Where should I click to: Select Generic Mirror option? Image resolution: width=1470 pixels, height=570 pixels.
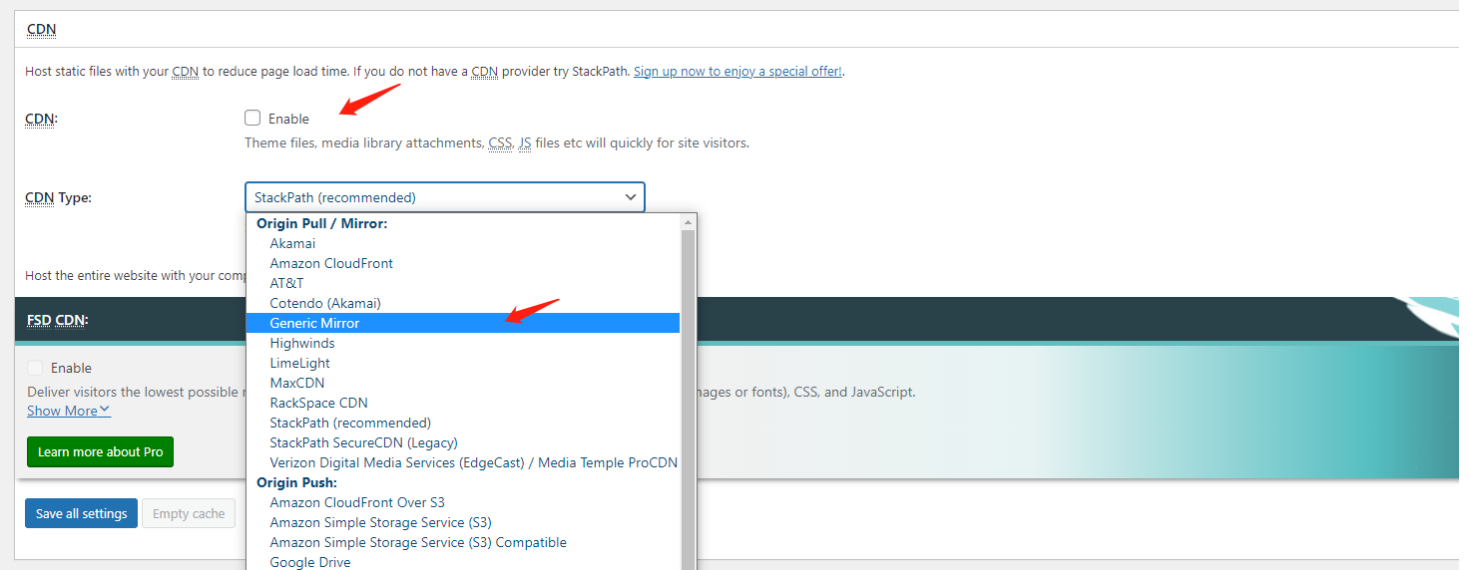tap(463, 323)
